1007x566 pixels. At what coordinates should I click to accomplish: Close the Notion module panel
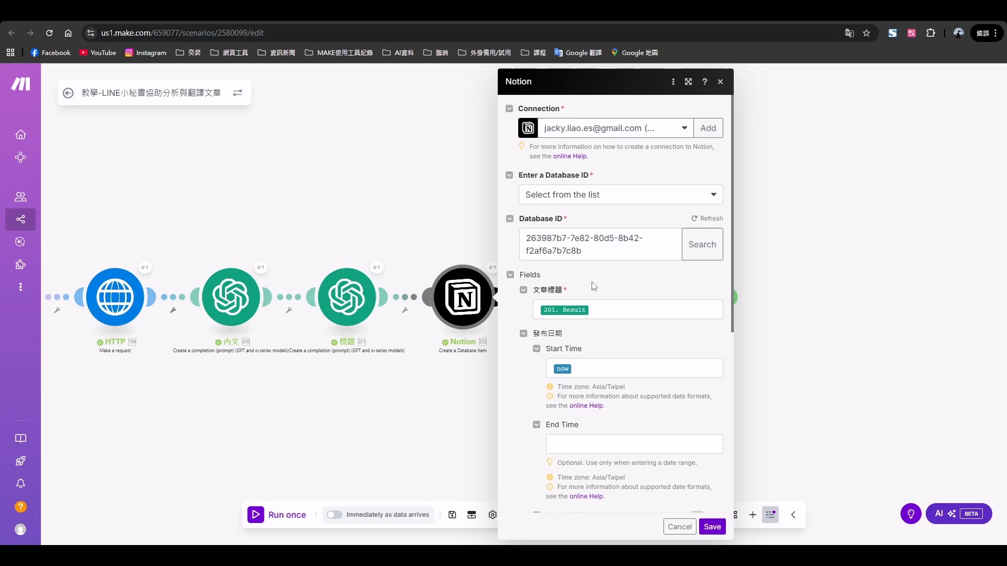[721, 82]
